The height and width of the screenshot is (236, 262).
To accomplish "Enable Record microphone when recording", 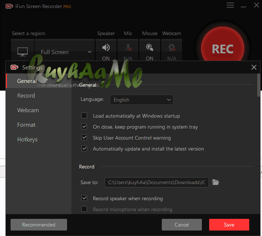I will click(84, 209).
